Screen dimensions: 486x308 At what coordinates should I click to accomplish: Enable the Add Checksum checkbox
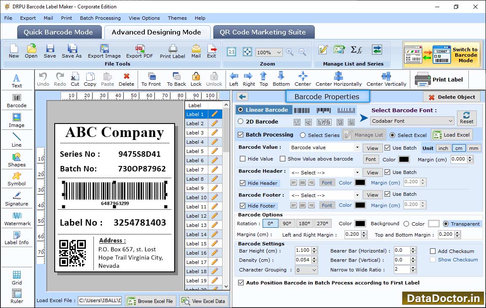433,251
